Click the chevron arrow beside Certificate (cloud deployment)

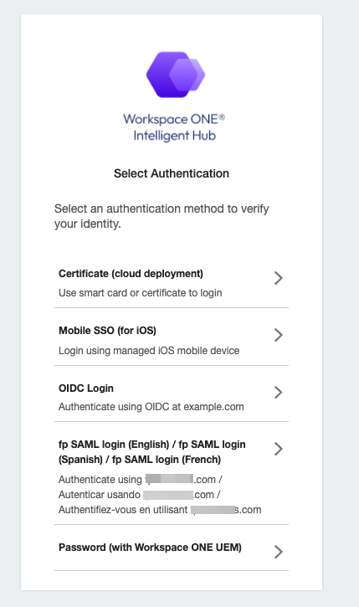point(279,278)
